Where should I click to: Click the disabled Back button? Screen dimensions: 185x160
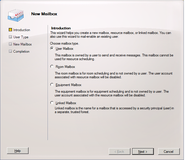point(119,151)
